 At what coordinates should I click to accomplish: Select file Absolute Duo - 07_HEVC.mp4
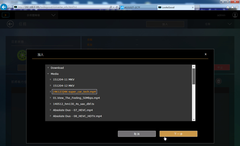coord(73,110)
